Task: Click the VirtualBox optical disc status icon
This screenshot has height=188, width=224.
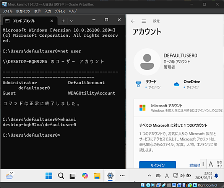Action: [x=148, y=185]
